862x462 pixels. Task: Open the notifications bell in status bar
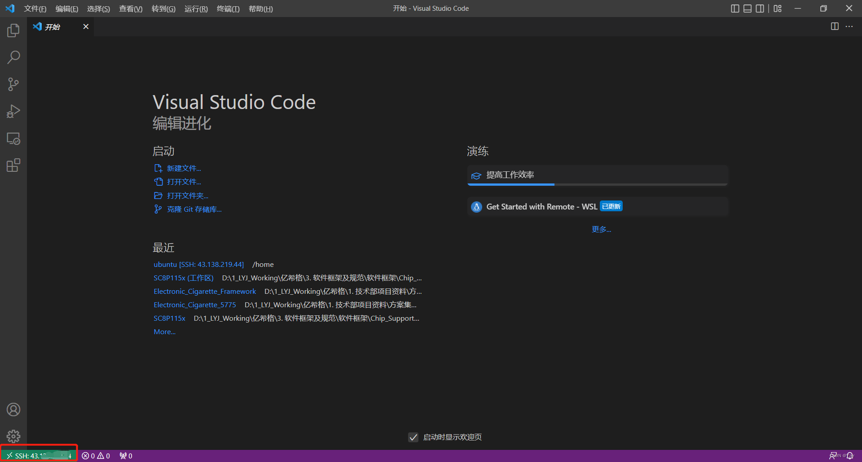pyautogui.click(x=849, y=456)
